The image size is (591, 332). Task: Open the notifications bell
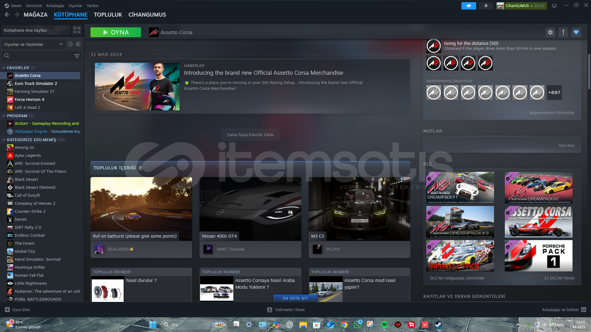[x=486, y=6]
